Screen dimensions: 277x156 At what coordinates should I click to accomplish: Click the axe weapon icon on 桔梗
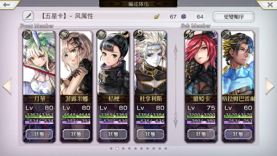pos(101,34)
